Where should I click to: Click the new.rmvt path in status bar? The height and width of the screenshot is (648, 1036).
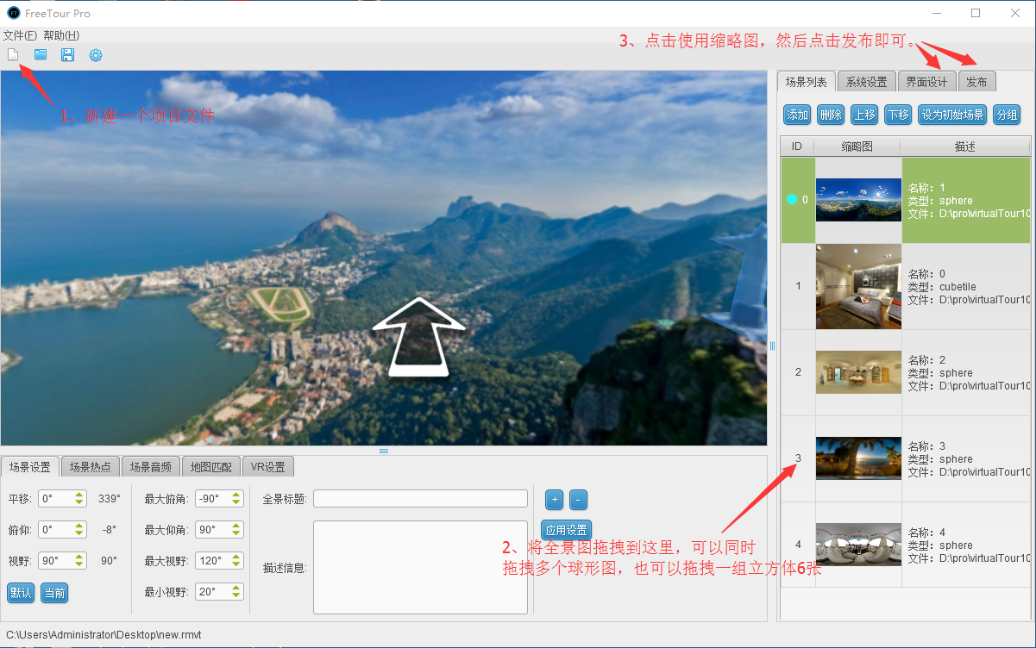(104, 634)
